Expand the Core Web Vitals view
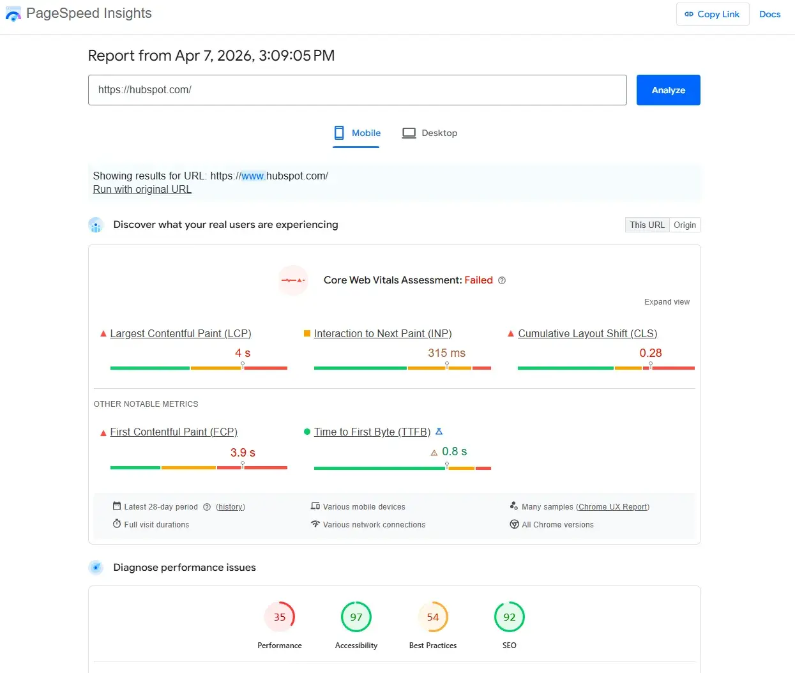Screen dimensions: 795x673 pos(667,301)
